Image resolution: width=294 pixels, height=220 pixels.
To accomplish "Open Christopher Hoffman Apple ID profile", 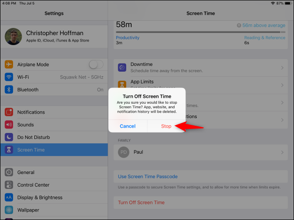I will 54,37.
